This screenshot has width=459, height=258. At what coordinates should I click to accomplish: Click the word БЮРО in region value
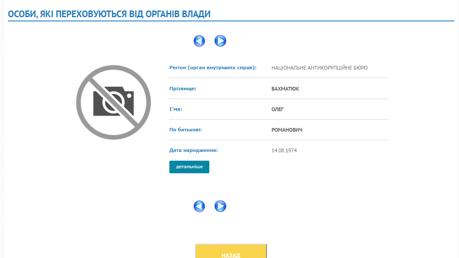tap(360, 68)
